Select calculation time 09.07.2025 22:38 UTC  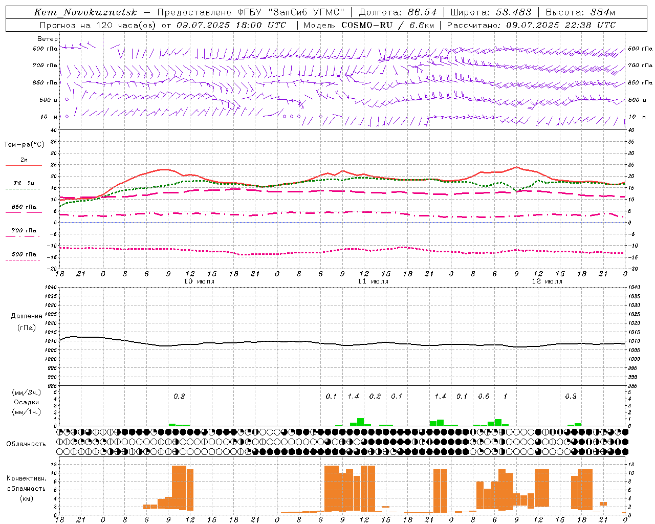pyautogui.click(x=561, y=25)
